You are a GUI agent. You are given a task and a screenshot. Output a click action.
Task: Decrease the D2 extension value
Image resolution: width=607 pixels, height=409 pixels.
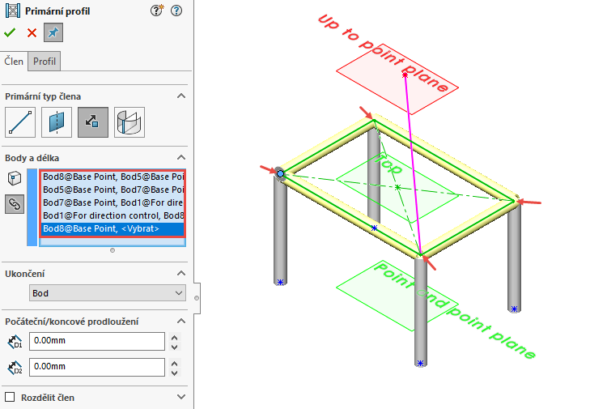tap(175, 373)
